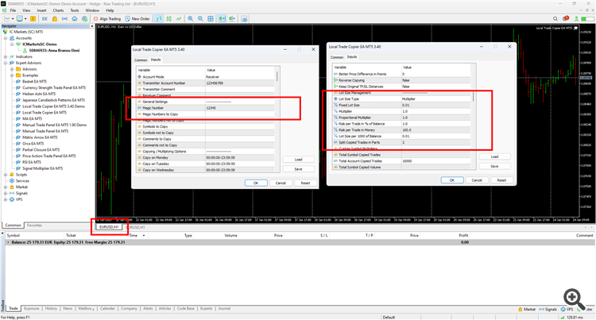The height and width of the screenshot is (320, 596).
Task: Close the Navigator panel
Action: [x=91, y=26]
